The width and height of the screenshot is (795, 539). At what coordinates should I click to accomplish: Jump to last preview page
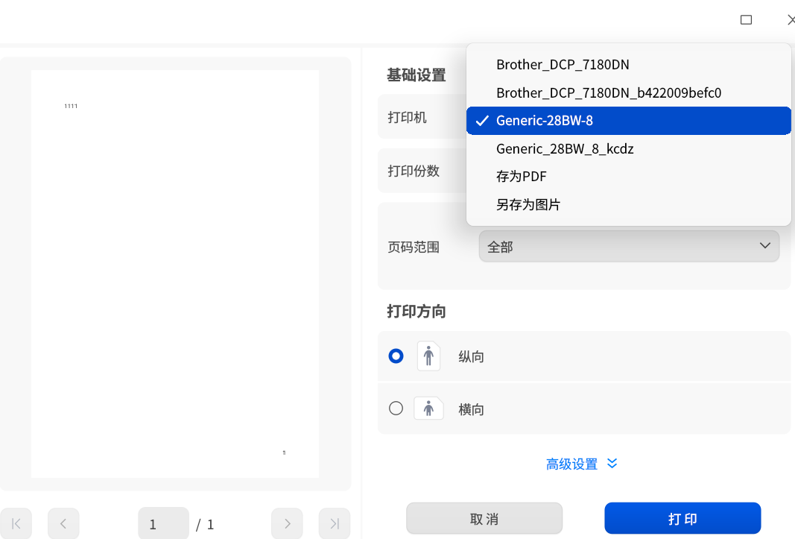334,523
